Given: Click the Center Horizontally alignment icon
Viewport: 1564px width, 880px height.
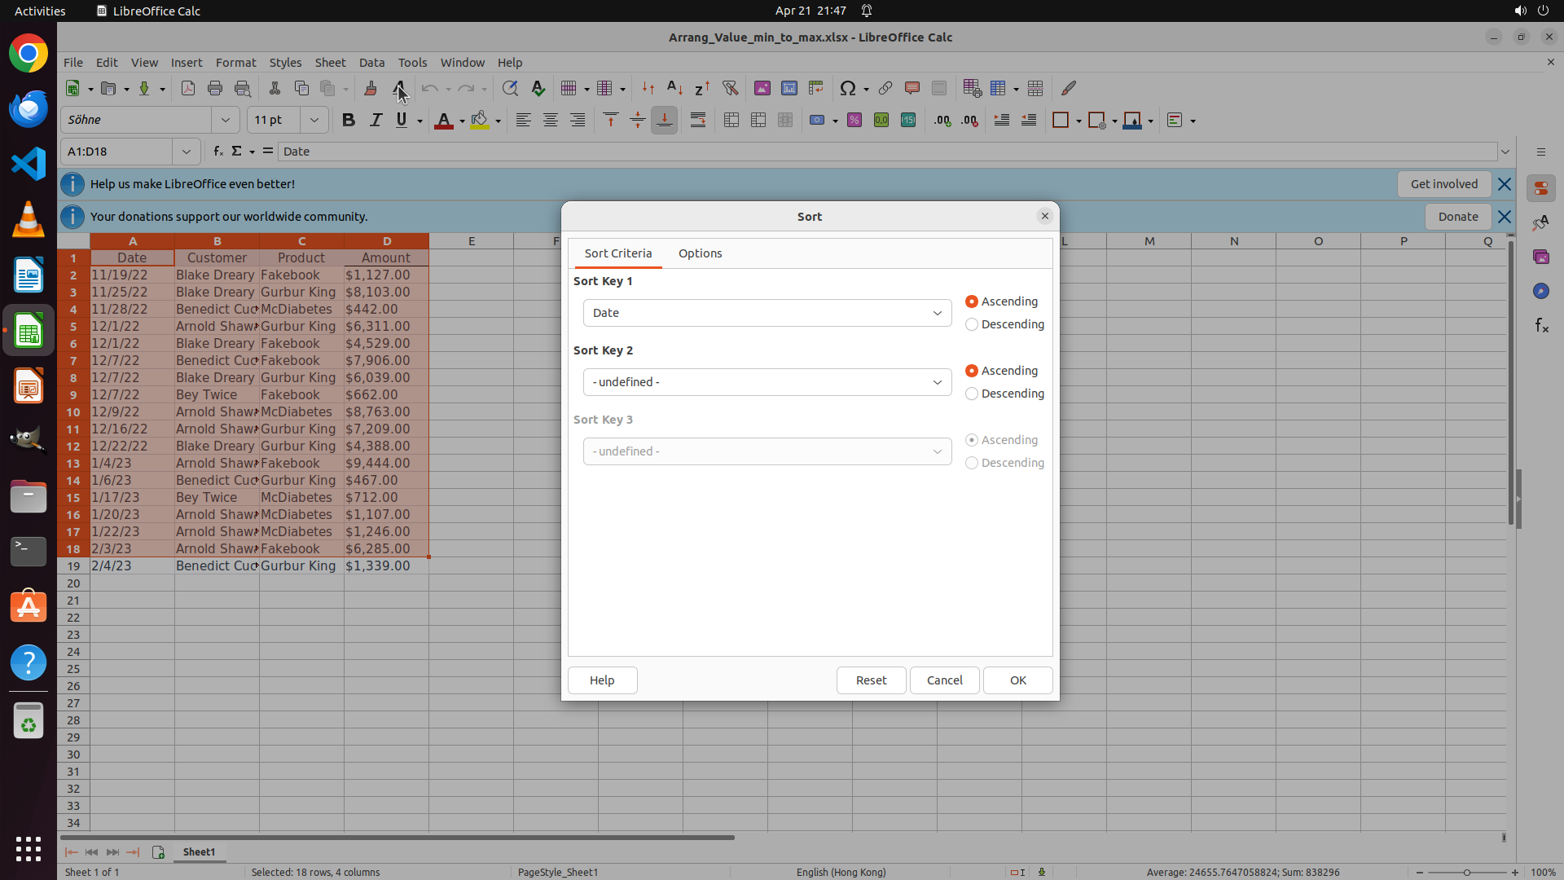Looking at the screenshot, I should (551, 121).
